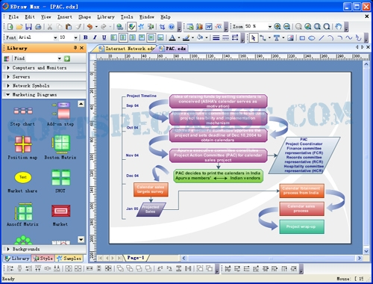Click the Undo arrow icon
Viewport: 373px width, 284px height.
click(90, 26)
